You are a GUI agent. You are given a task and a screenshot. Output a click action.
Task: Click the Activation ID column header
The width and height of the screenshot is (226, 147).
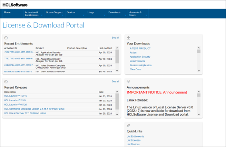(10, 48)
